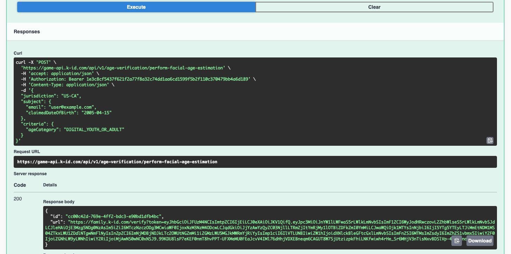Copy the response body to clipboard

[x=456, y=241]
